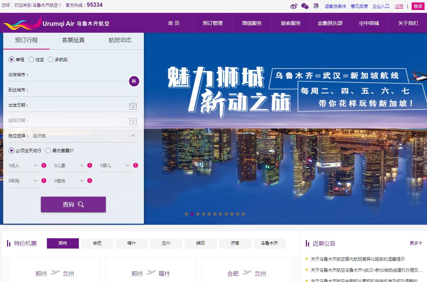
Task: Select the 多航段 multi-segment option
Action: [x=50, y=60]
